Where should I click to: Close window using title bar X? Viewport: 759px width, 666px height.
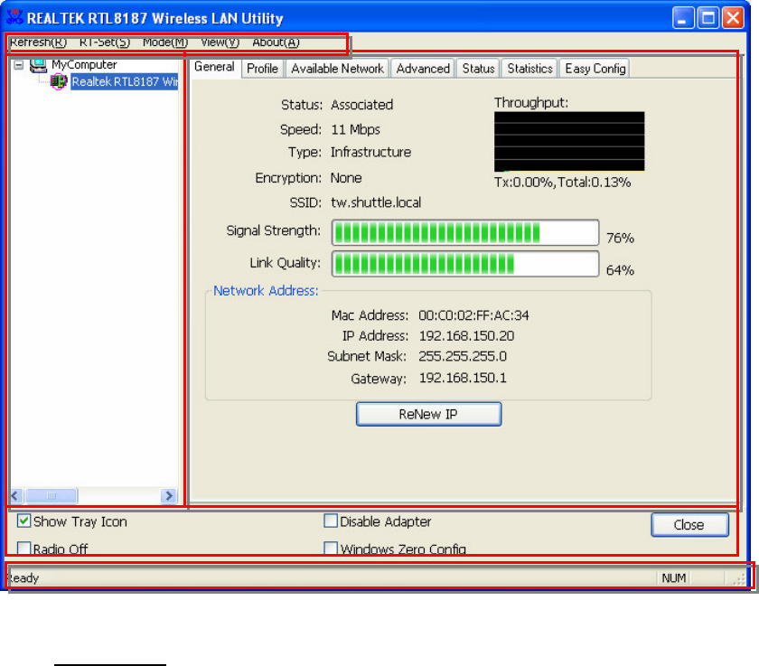pyautogui.click(x=734, y=18)
